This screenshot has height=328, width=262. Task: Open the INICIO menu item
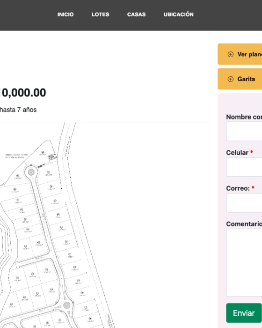click(x=65, y=15)
